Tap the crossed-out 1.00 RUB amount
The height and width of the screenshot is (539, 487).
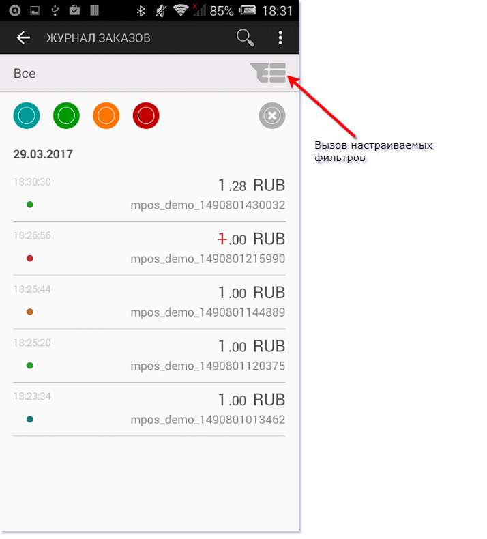(250, 239)
